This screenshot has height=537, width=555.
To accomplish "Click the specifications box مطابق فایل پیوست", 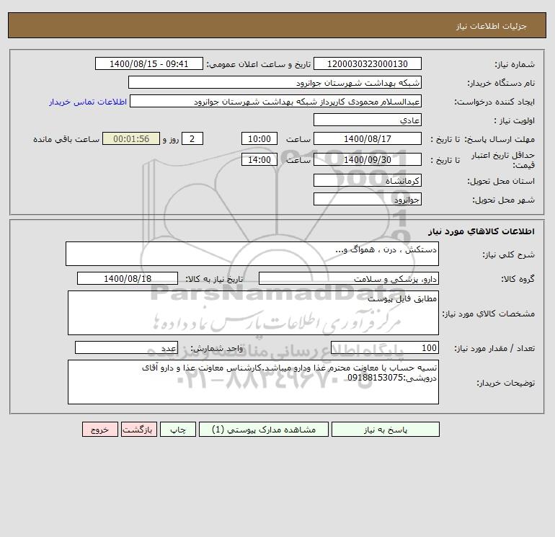I will pos(253,313).
